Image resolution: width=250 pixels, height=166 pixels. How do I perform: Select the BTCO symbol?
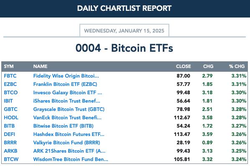11,93
